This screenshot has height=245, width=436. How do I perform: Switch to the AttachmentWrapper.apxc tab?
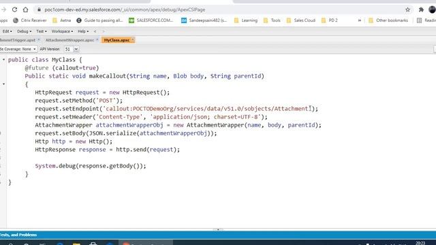point(69,40)
